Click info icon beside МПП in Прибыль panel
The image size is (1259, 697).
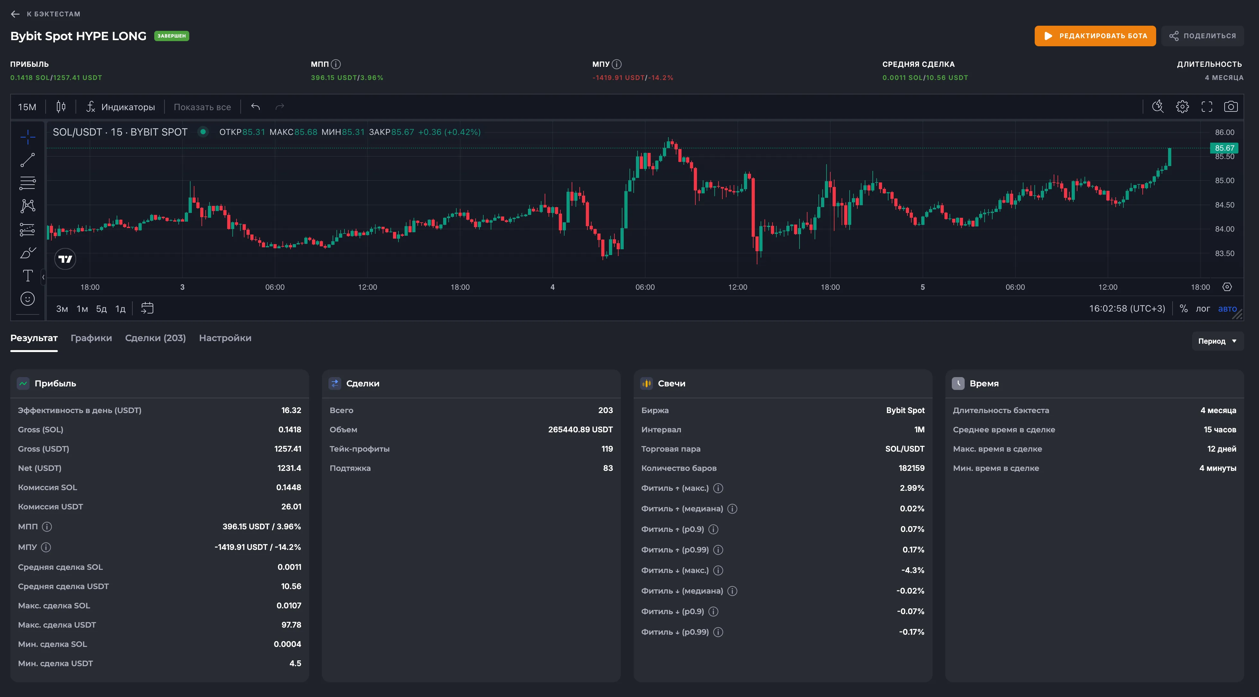point(47,526)
